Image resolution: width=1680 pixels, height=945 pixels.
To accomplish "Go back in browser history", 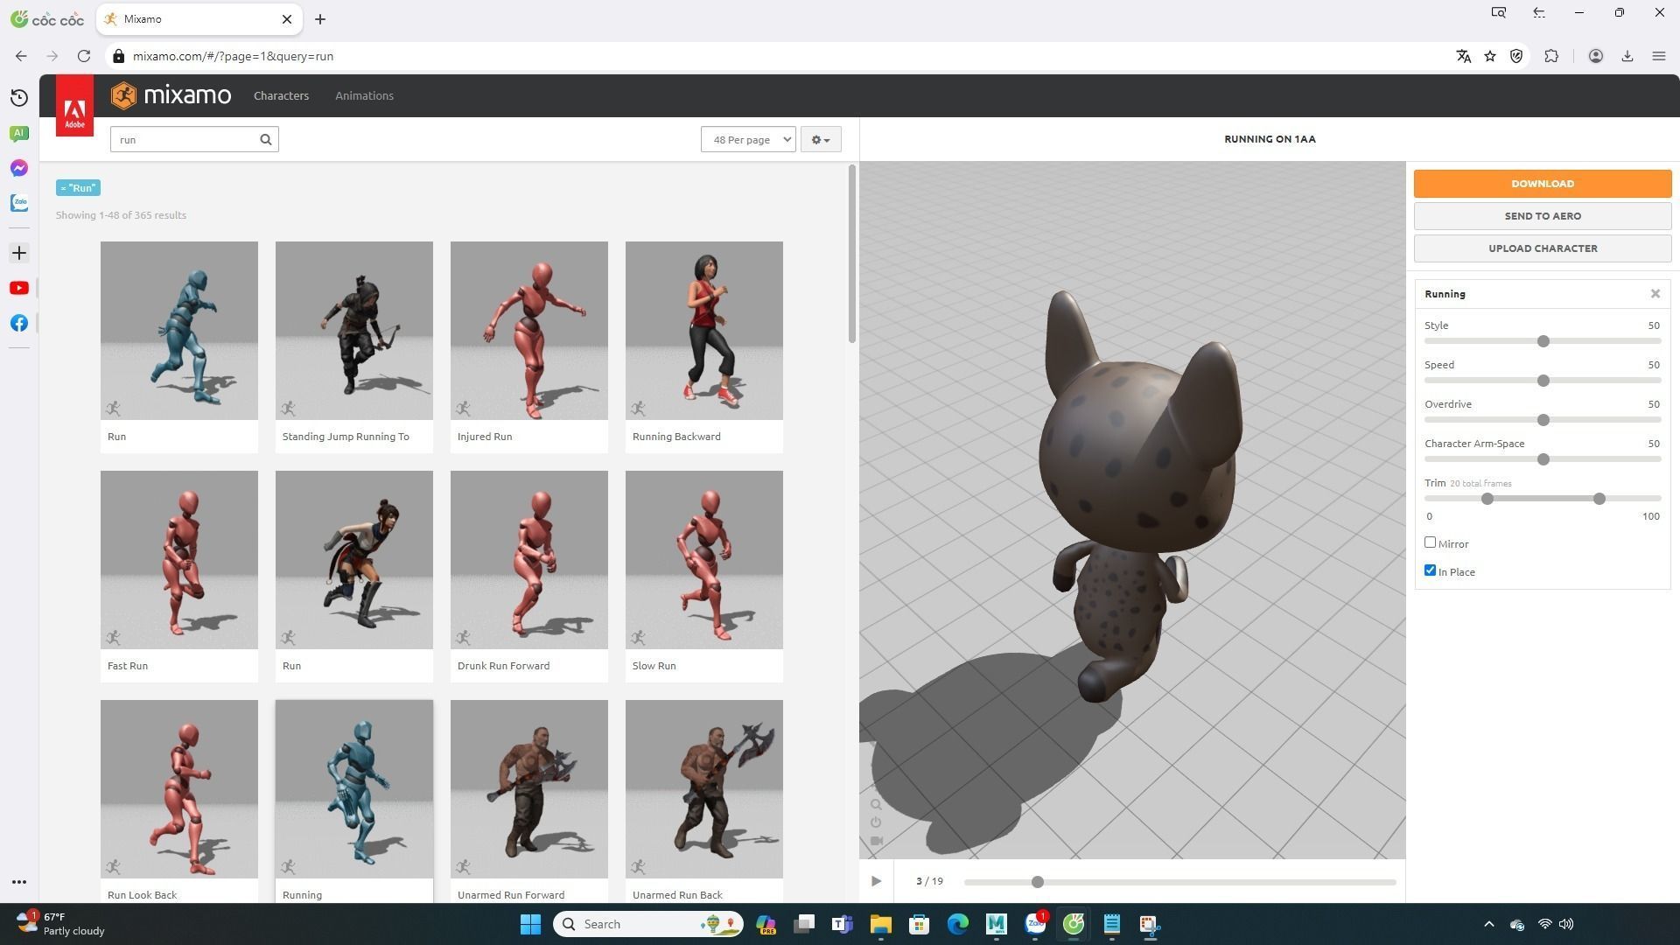I will tap(21, 56).
